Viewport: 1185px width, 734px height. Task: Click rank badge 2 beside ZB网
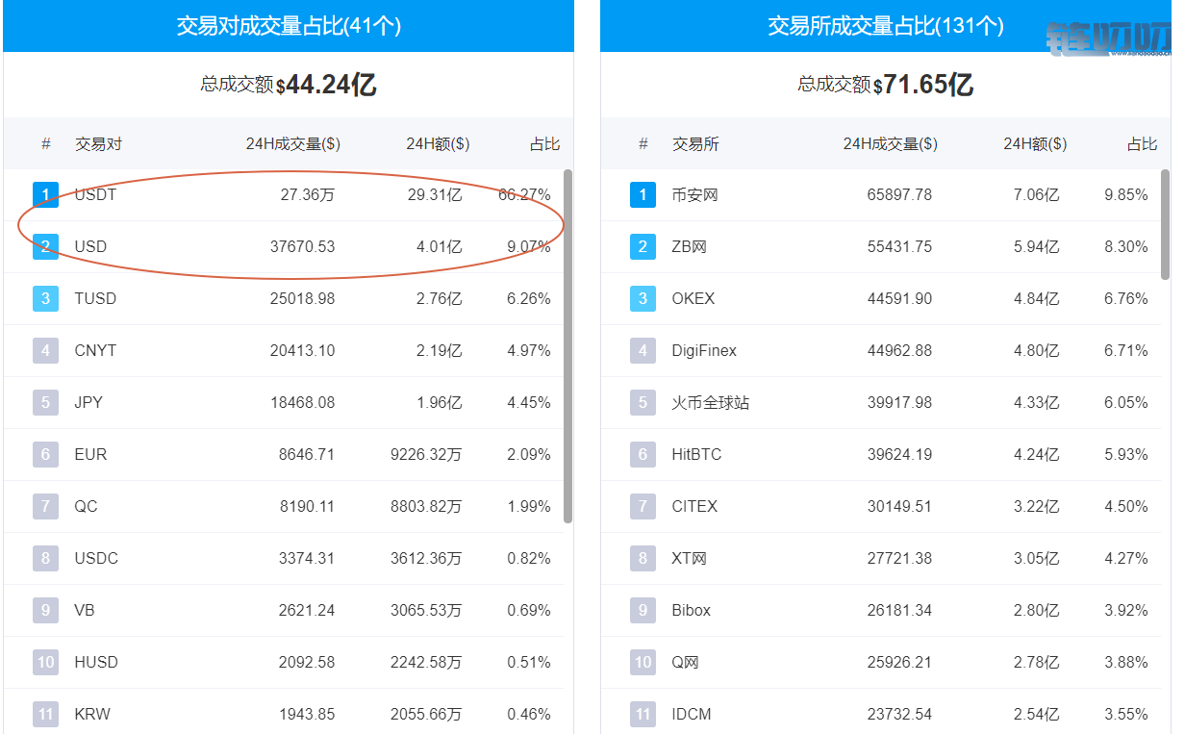643,246
